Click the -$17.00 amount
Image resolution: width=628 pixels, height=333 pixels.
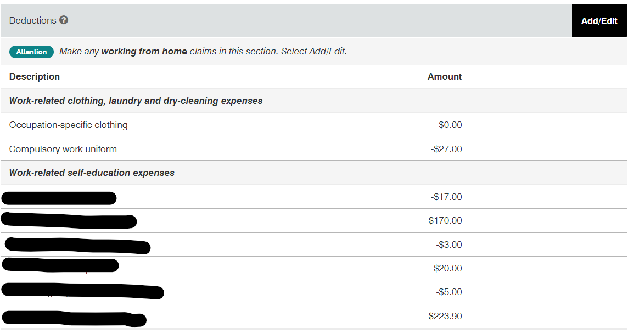[x=446, y=197]
